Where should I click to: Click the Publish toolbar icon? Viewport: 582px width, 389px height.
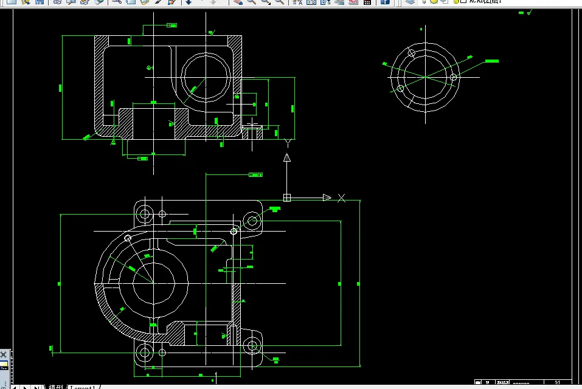coord(85,1)
